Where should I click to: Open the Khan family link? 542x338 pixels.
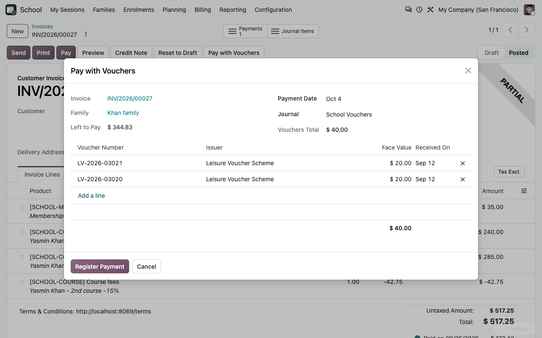123,113
